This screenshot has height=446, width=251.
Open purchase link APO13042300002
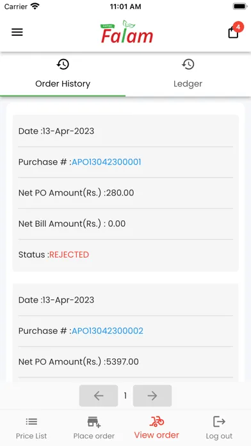(x=108, y=331)
